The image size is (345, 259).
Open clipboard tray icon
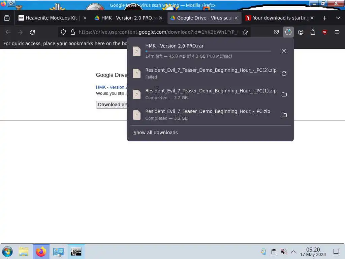pos(274,252)
